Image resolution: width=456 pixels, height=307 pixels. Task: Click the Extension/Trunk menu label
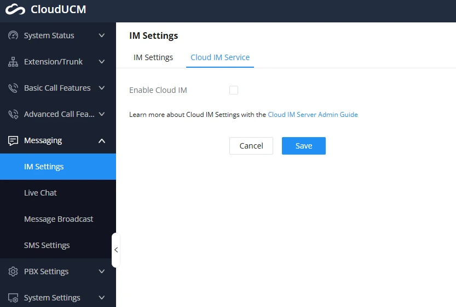[x=53, y=62]
